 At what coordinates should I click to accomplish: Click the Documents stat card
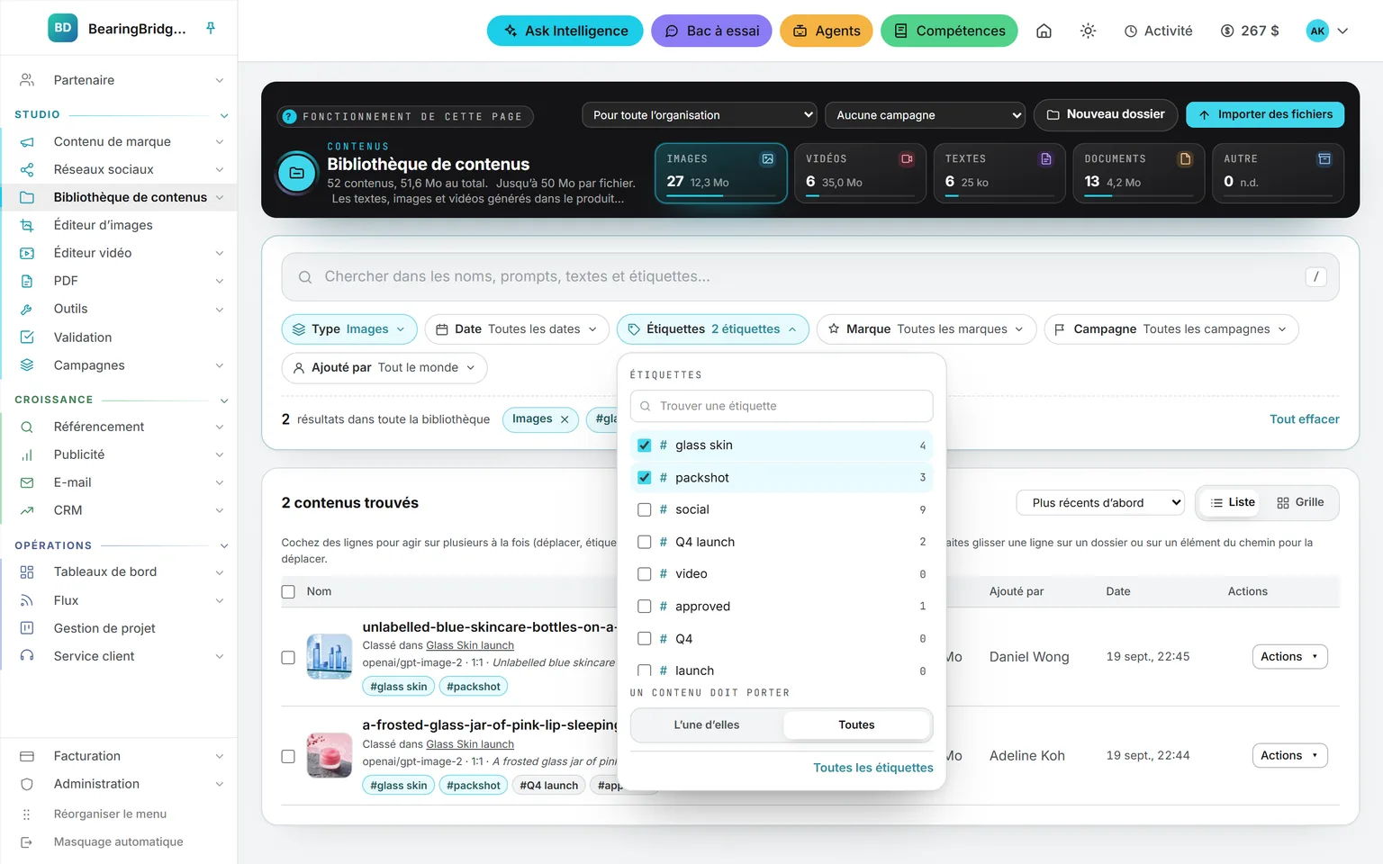1138,173
